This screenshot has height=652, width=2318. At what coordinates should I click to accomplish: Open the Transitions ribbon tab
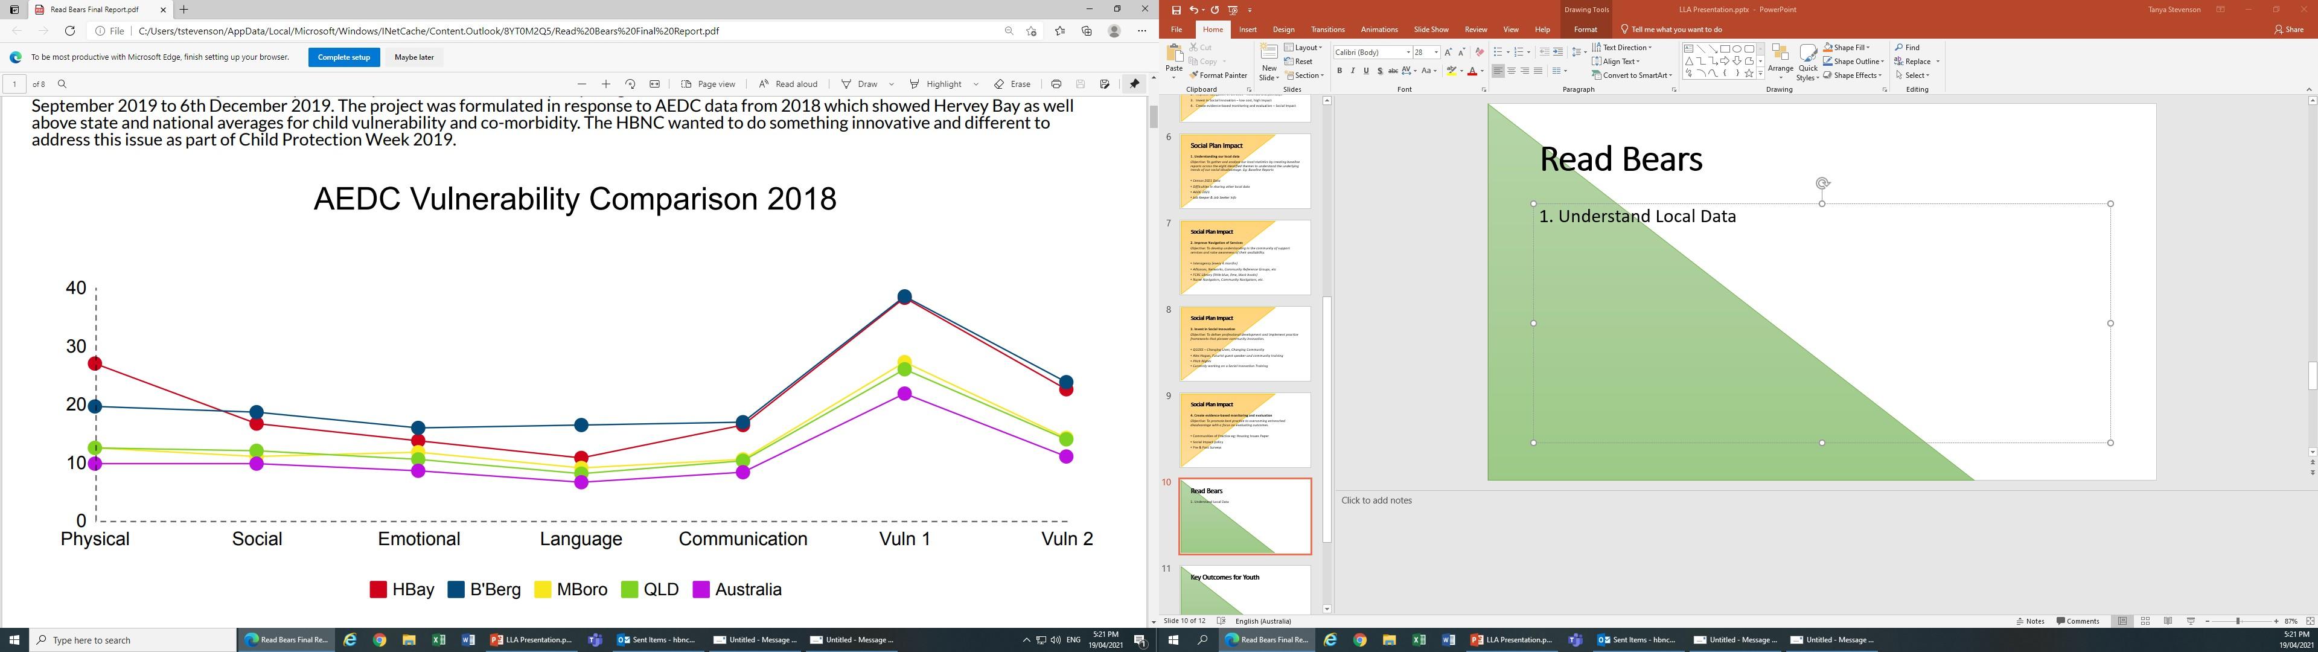coord(1327,30)
